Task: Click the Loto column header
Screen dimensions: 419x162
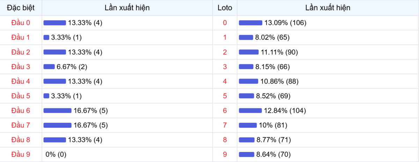Action: (x=225, y=8)
